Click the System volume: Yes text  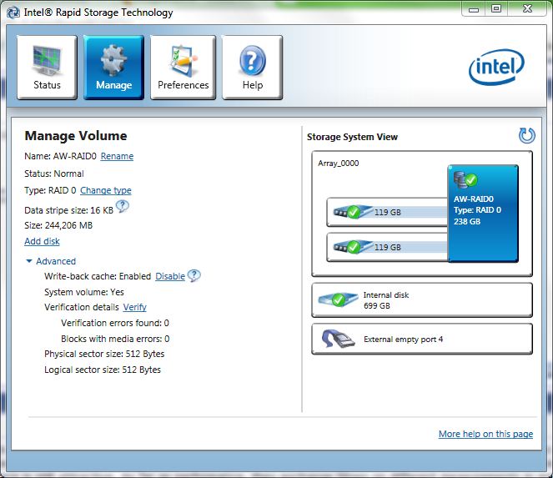[84, 292]
